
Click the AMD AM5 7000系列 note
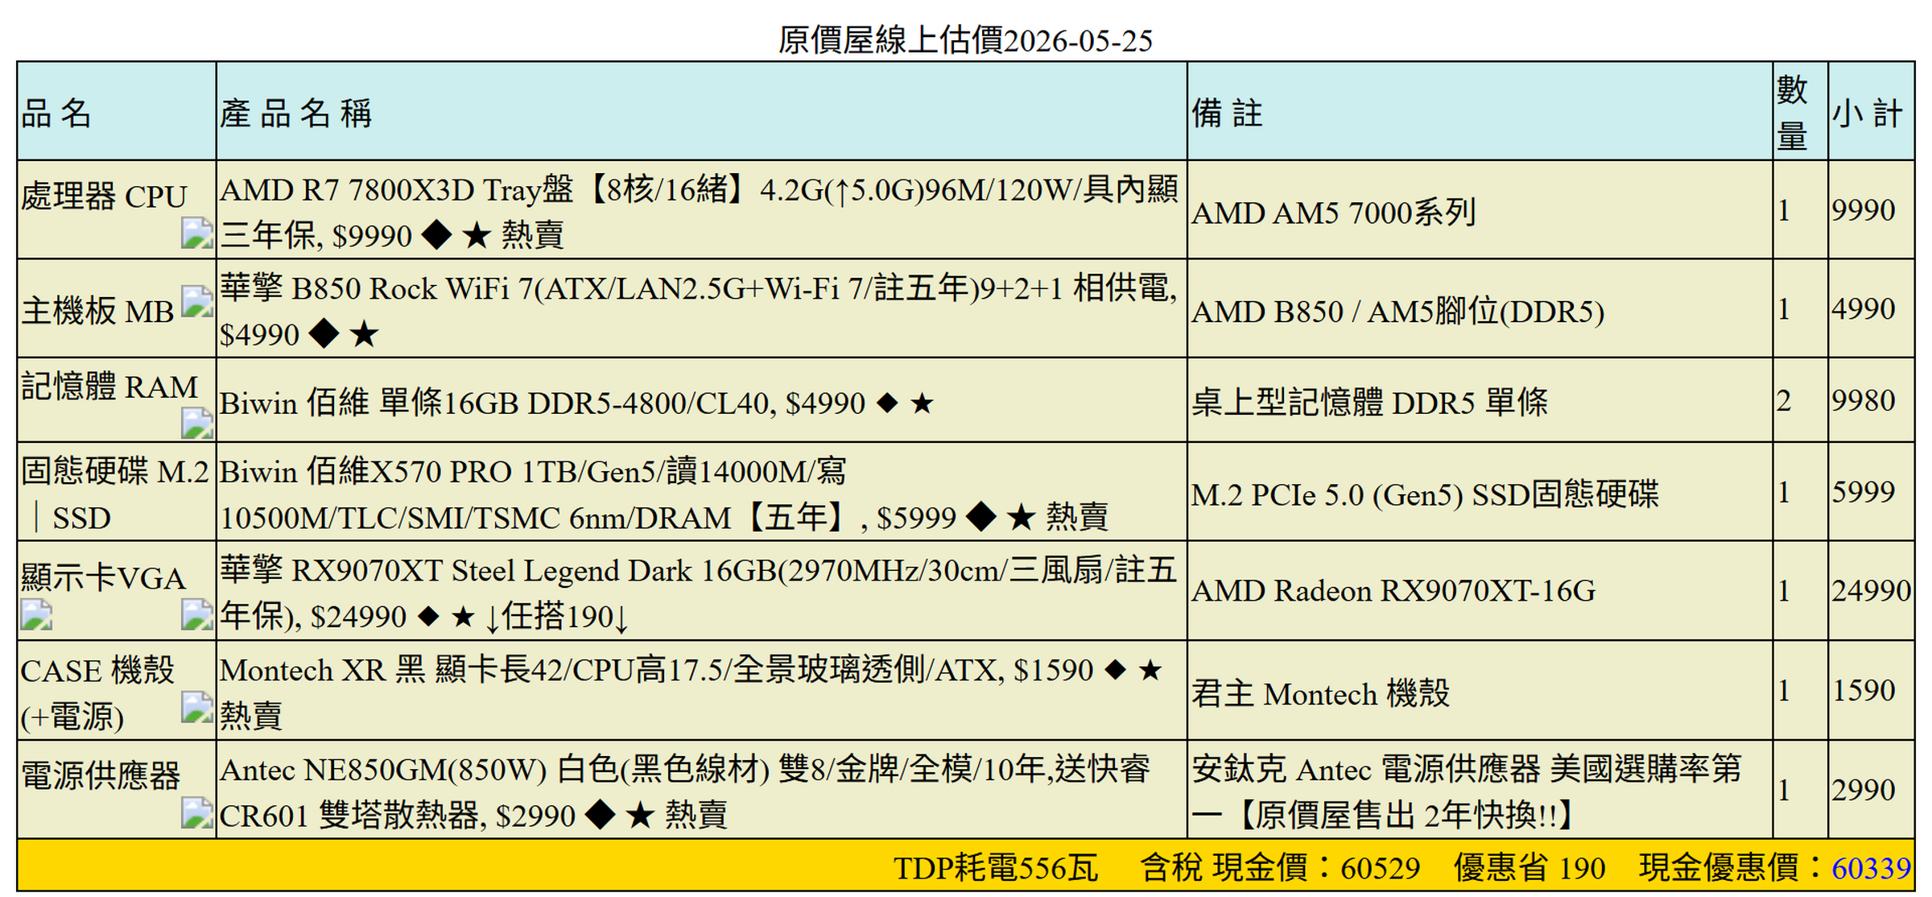point(1333,213)
